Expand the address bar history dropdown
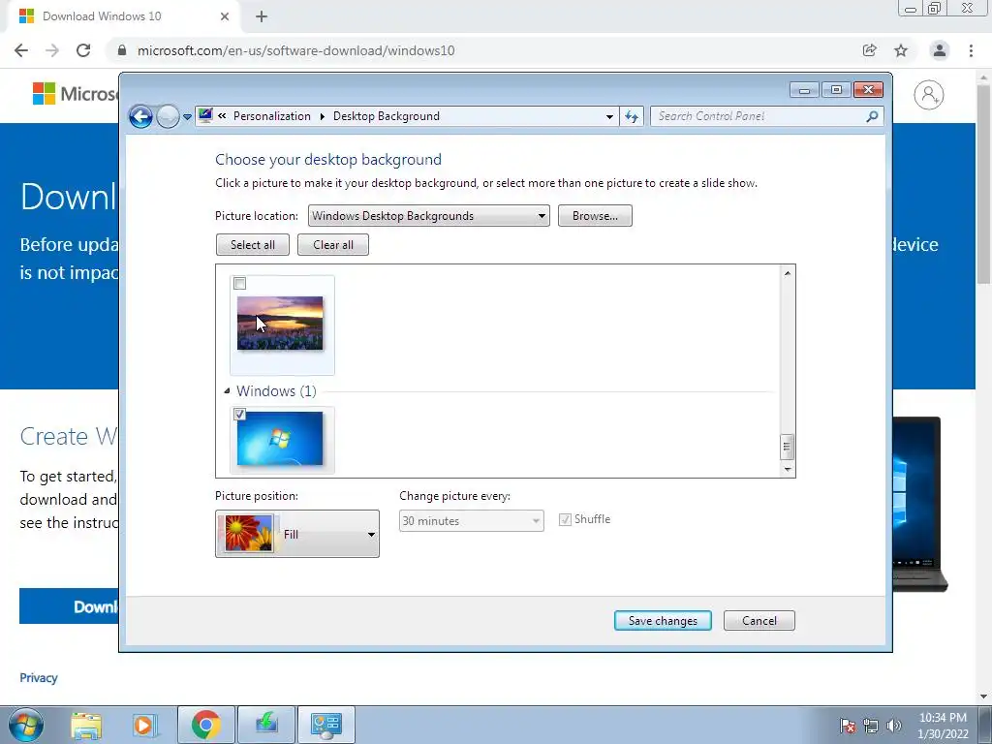 pyautogui.click(x=609, y=116)
